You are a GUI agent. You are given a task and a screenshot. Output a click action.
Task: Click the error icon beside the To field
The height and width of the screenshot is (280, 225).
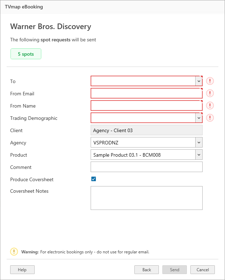(210, 81)
